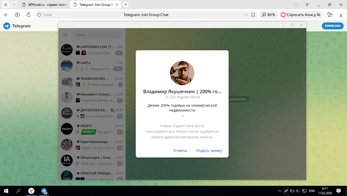Image resolution: width=347 pixels, height=196 pixels.
Task: Click the 80% zoom indicator
Action: point(268,15)
